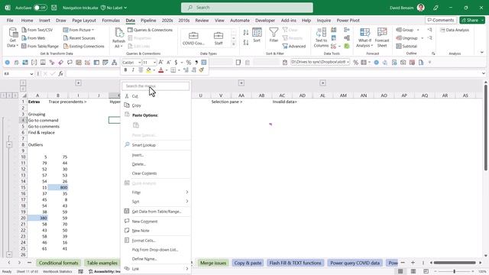
Task: Open Existing Connections
Action: [x=83, y=46]
